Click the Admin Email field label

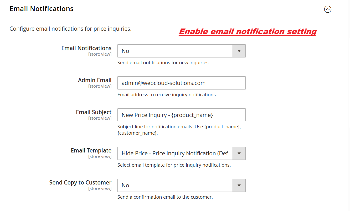[x=95, y=80]
